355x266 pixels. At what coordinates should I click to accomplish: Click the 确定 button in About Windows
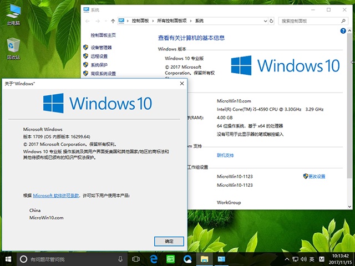169,242
